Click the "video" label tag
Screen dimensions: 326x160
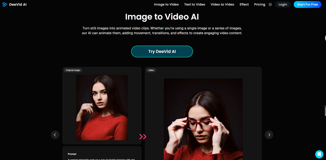[151, 70]
